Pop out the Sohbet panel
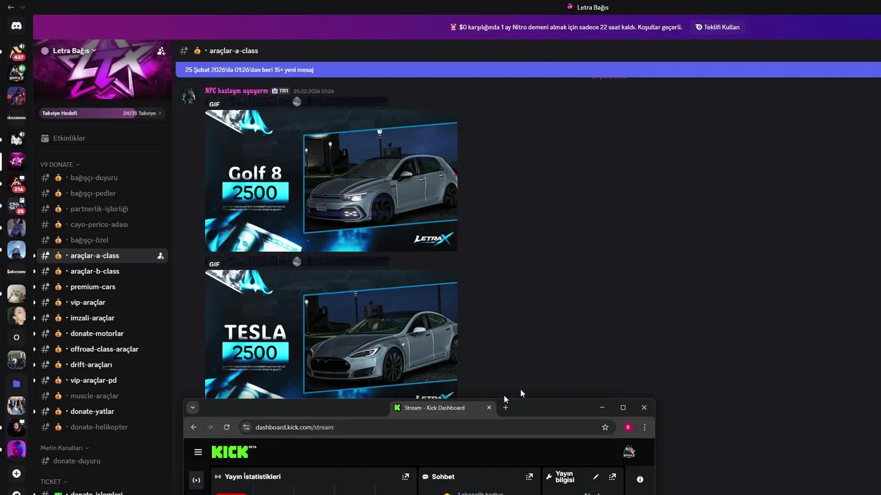 tap(529, 476)
